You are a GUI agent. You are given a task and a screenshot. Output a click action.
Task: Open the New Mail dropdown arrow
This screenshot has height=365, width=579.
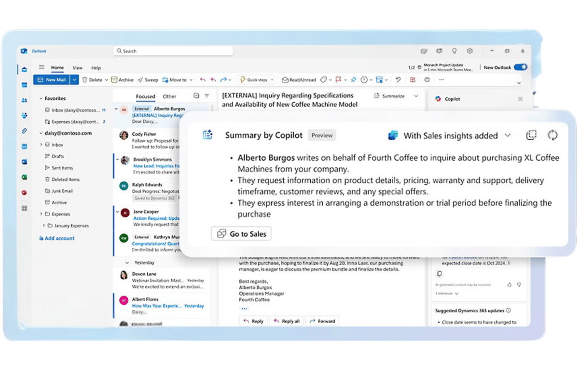[74, 80]
